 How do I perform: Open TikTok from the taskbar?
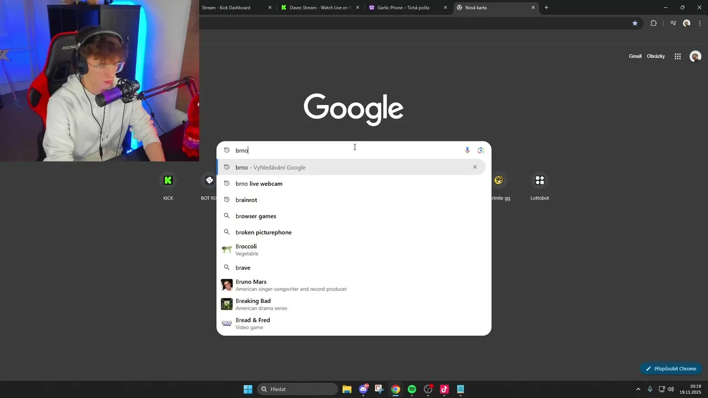point(444,389)
